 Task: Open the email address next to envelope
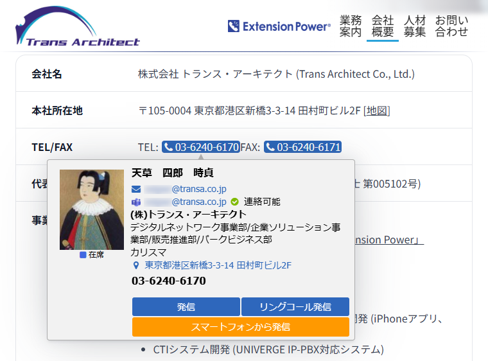[x=185, y=189]
